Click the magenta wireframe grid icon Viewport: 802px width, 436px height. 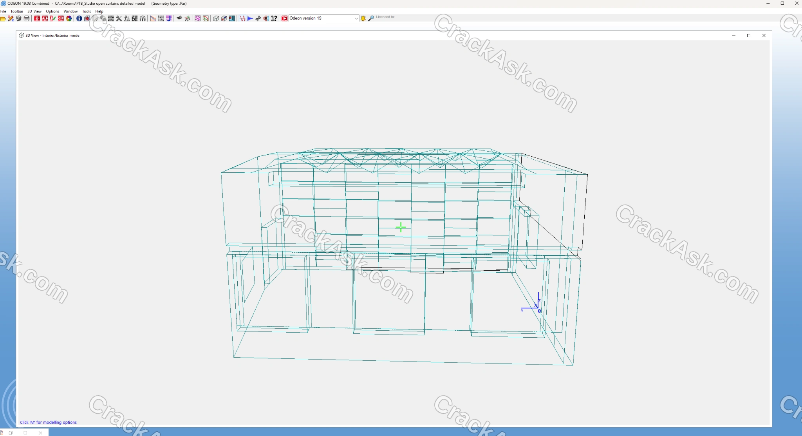coord(197,18)
